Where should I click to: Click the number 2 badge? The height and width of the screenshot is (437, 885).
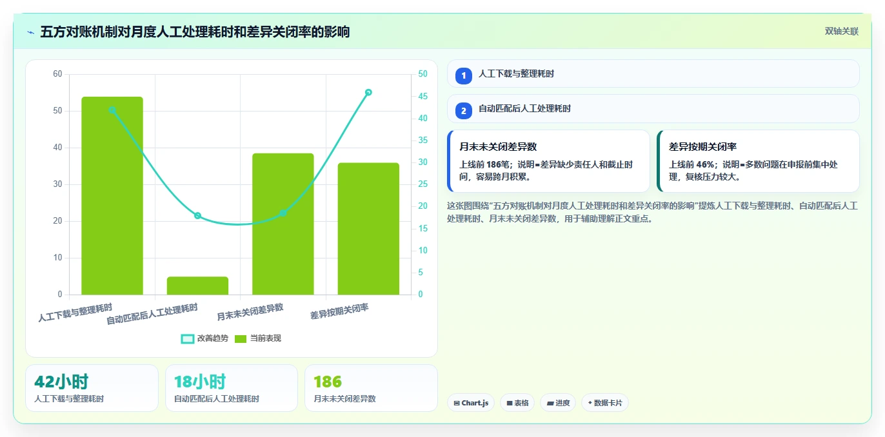pyautogui.click(x=464, y=110)
